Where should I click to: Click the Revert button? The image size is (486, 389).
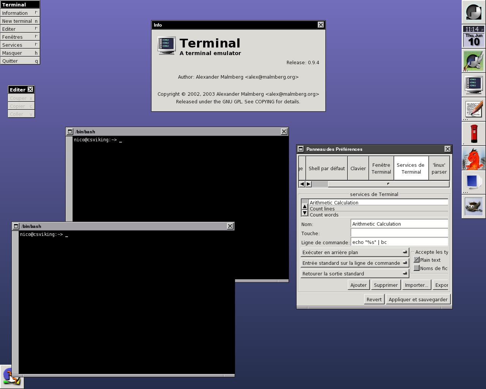(374, 299)
